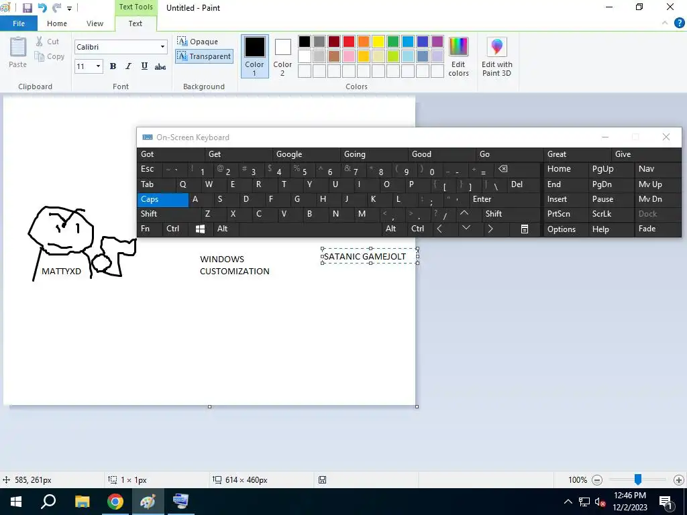Click zoom in plus button
Viewport: 687px width, 515px height.
[x=679, y=480]
